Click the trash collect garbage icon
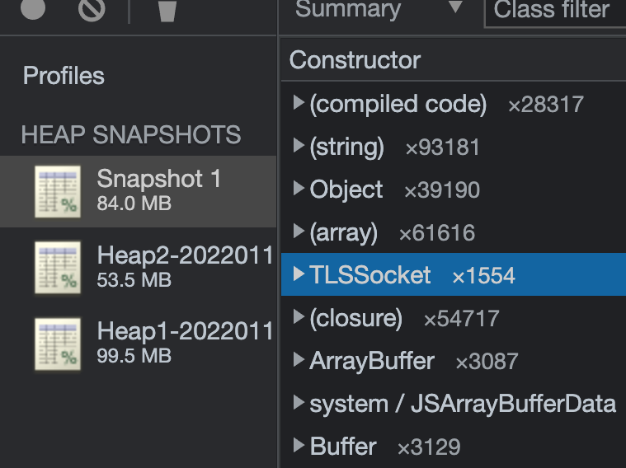 click(x=167, y=11)
